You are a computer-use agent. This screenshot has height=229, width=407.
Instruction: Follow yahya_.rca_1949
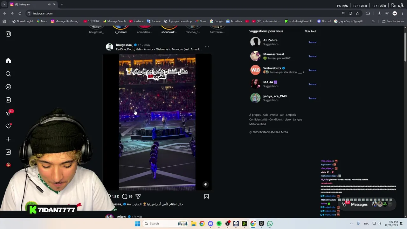(x=312, y=98)
